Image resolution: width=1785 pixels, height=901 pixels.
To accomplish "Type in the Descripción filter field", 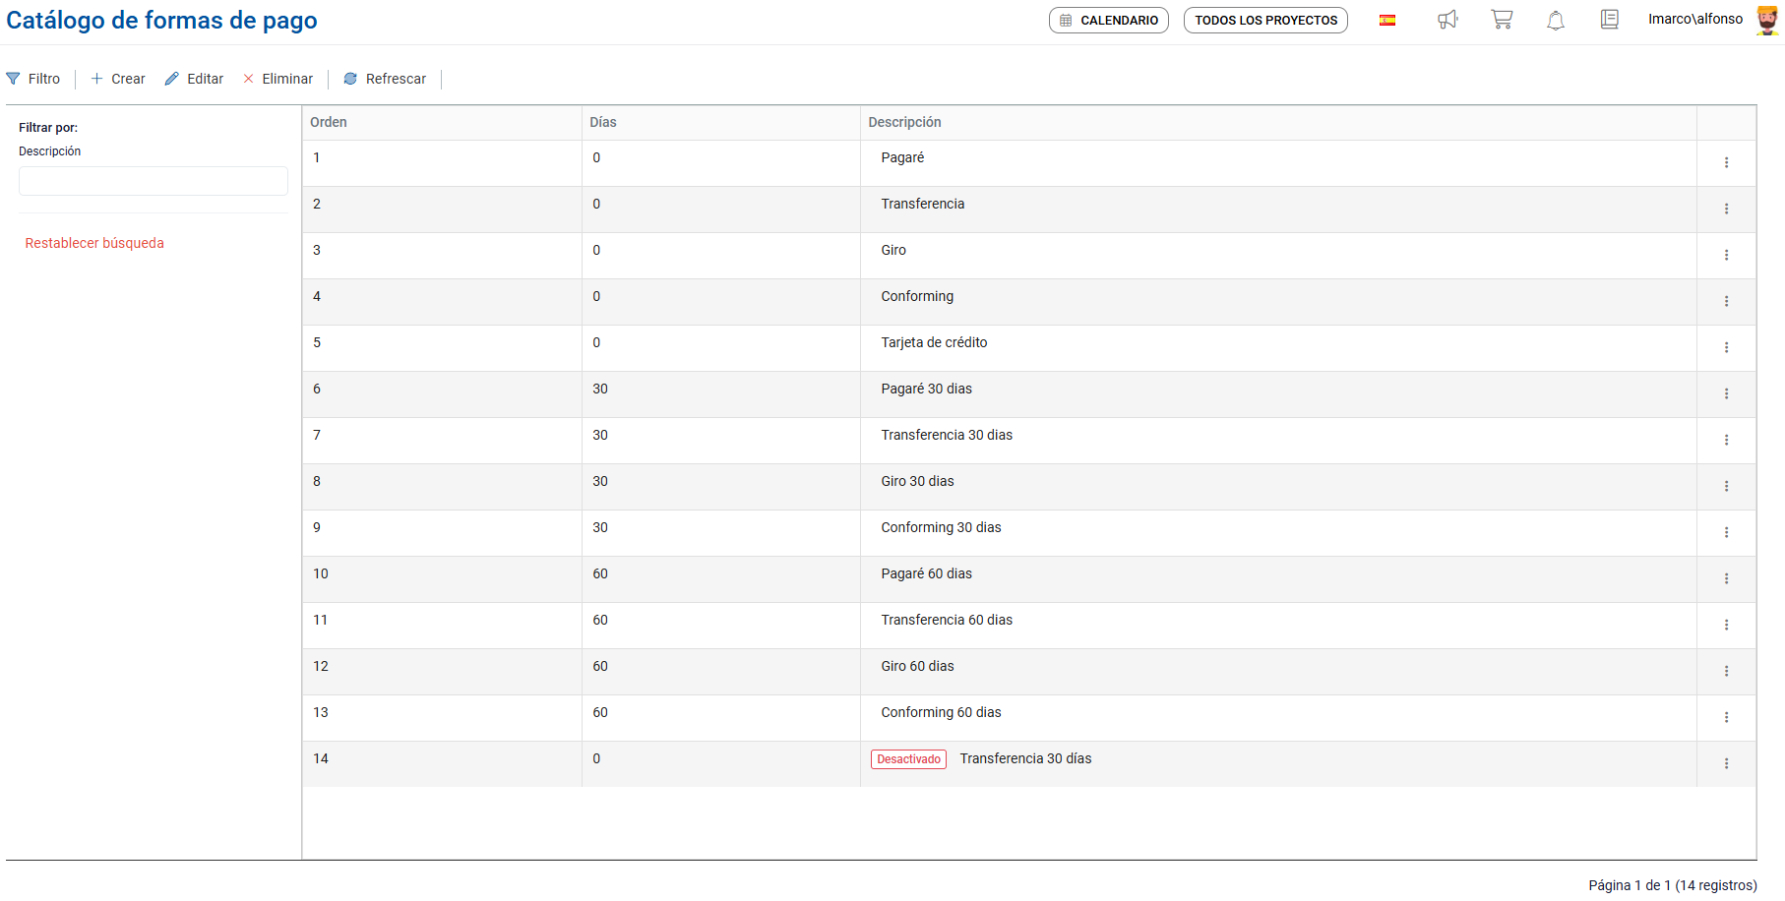I will coord(154,181).
